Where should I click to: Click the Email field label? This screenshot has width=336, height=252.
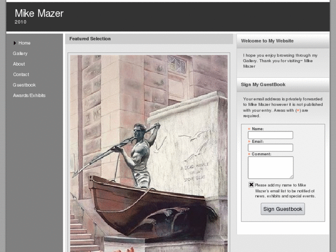pyautogui.click(x=258, y=141)
